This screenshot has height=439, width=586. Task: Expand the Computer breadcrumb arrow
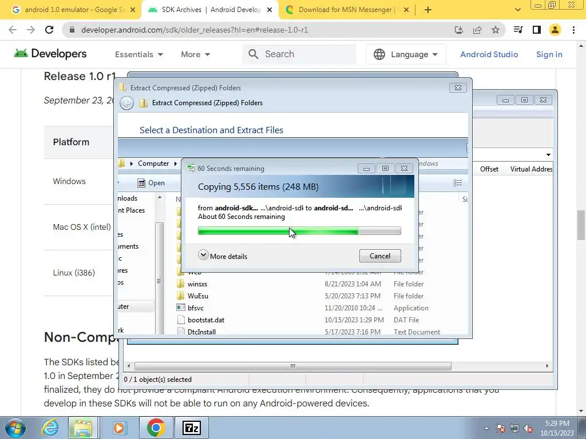pos(175,163)
